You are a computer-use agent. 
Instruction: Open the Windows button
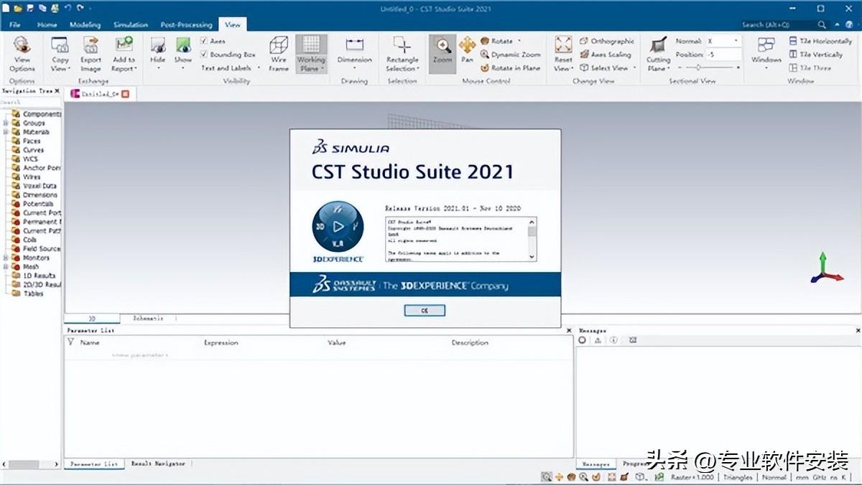click(766, 54)
